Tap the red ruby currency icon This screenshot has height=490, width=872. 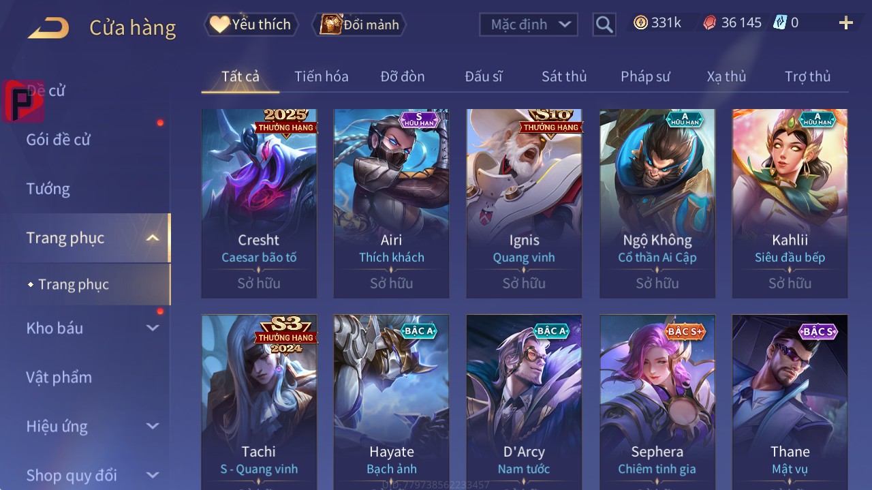(x=710, y=22)
